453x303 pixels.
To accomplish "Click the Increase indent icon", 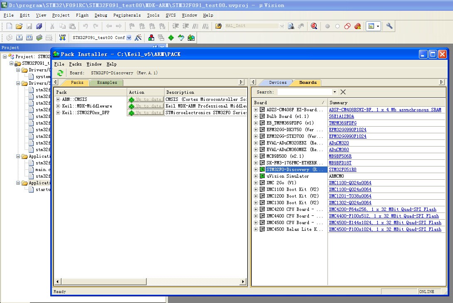I will pos(175,26).
